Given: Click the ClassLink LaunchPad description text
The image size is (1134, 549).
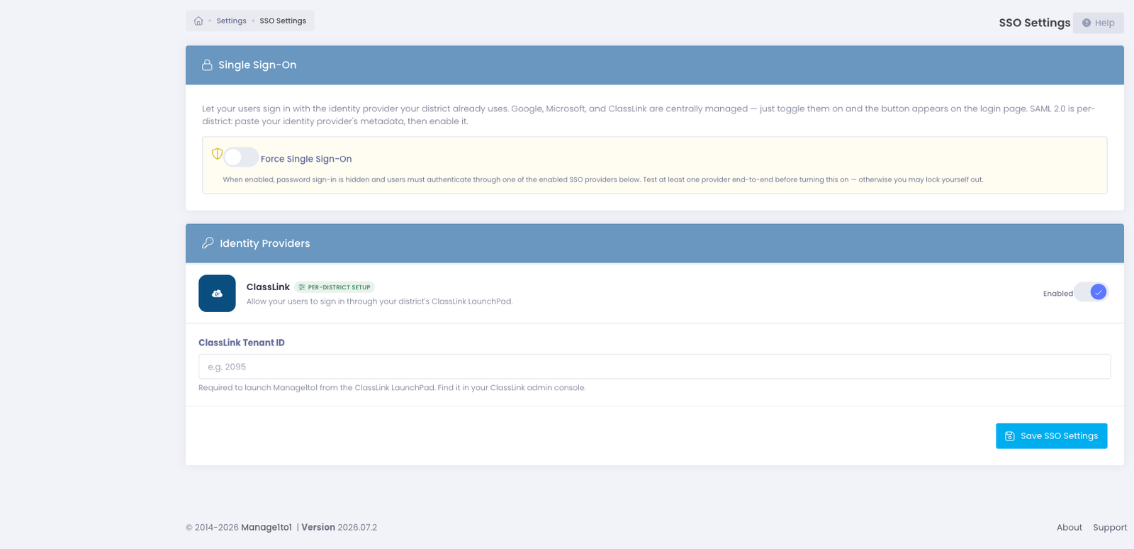Looking at the screenshot, I should tap(379, 301).
